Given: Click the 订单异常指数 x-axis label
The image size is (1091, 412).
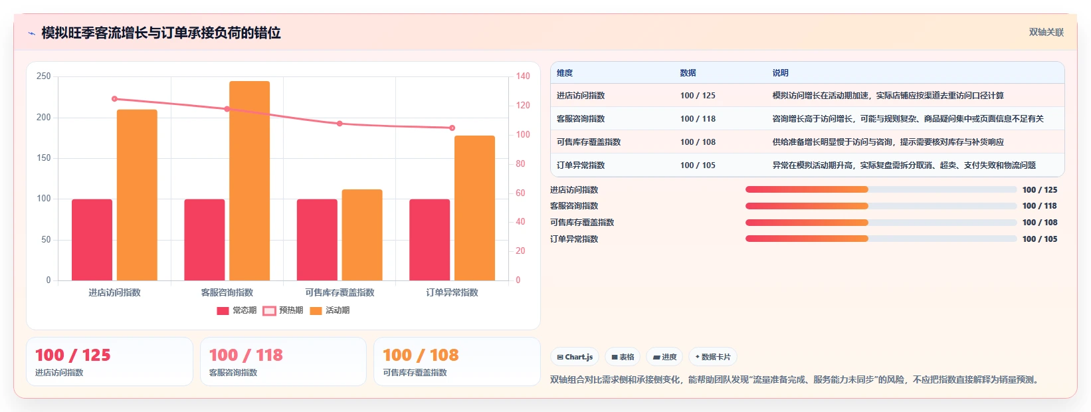Looking at the screenshot, I should pyautogui.click(x=452, y=292).
